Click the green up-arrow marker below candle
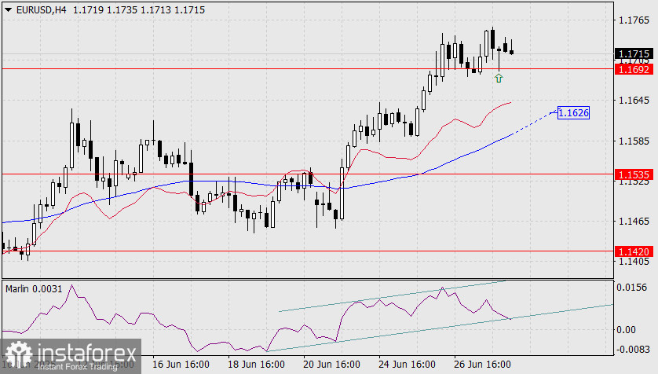Screen dimensions: 658x374 pos(499,78)
